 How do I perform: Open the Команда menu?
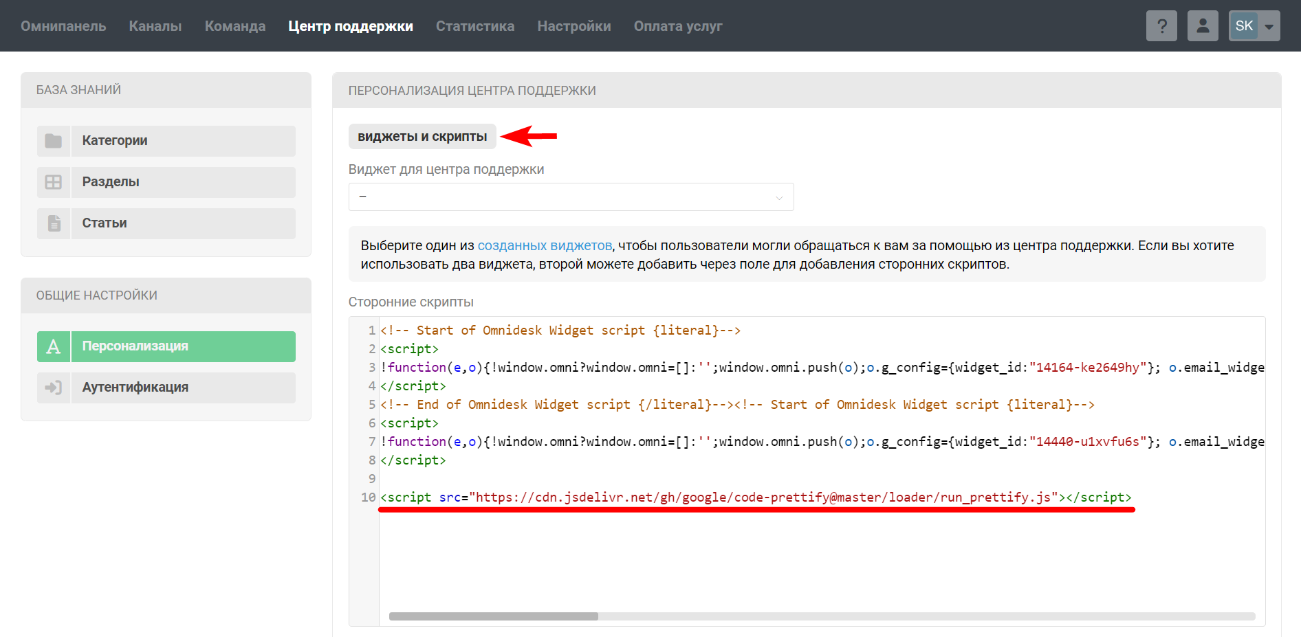coord(235,26)
